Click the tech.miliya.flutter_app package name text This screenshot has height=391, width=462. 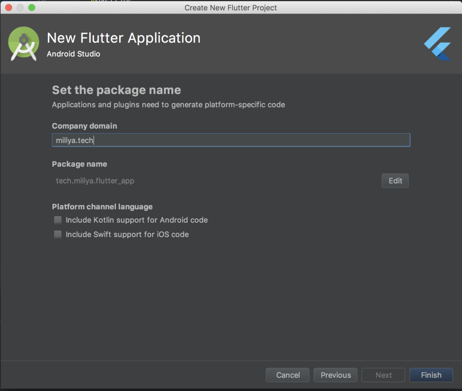[x=95, y=181]
